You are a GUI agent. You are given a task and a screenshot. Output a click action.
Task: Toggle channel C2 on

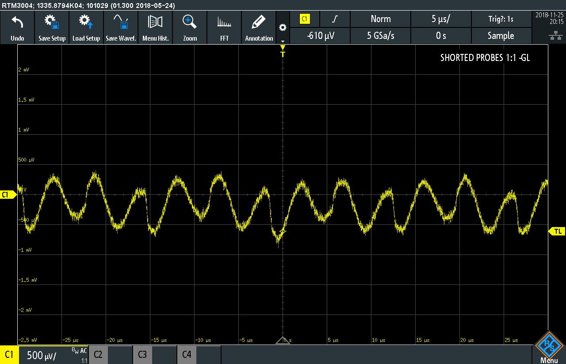98,355
